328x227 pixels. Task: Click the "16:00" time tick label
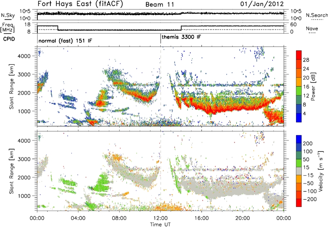click(x=202, y=218)
